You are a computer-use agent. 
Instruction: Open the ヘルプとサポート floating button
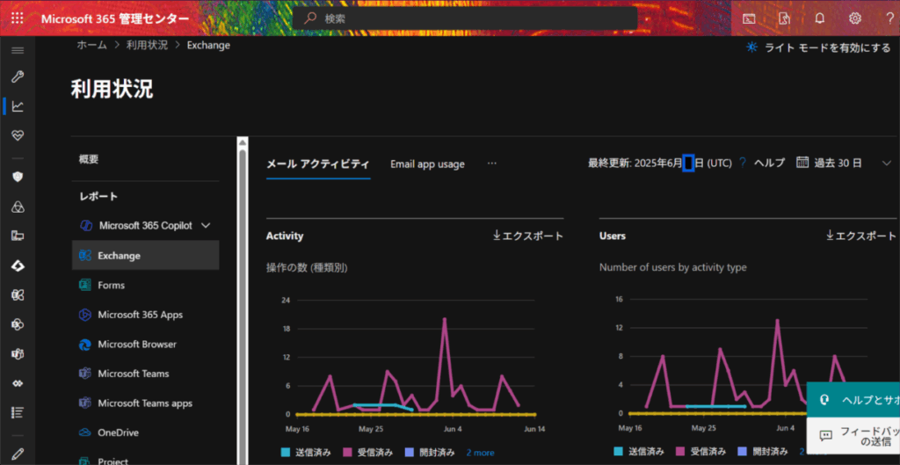click(853, 400)
